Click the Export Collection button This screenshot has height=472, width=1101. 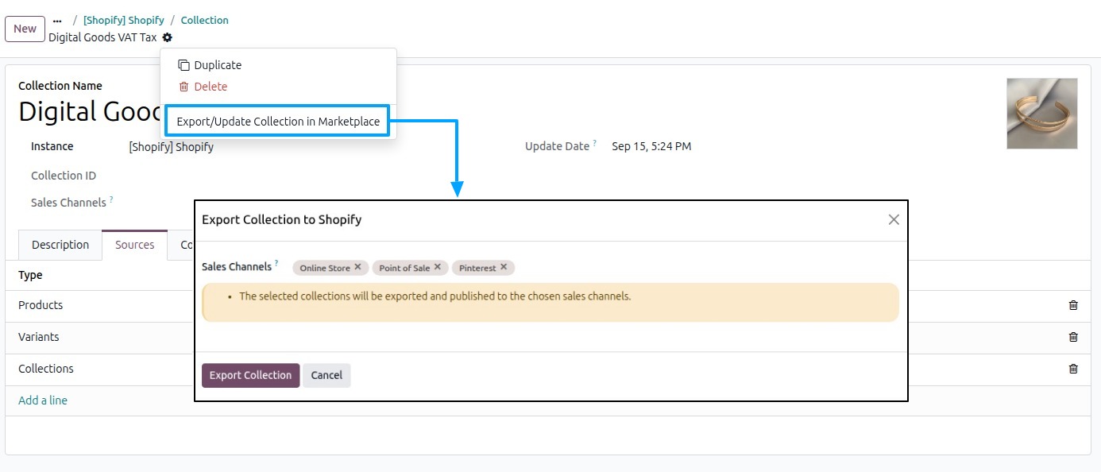coord(250,375)
